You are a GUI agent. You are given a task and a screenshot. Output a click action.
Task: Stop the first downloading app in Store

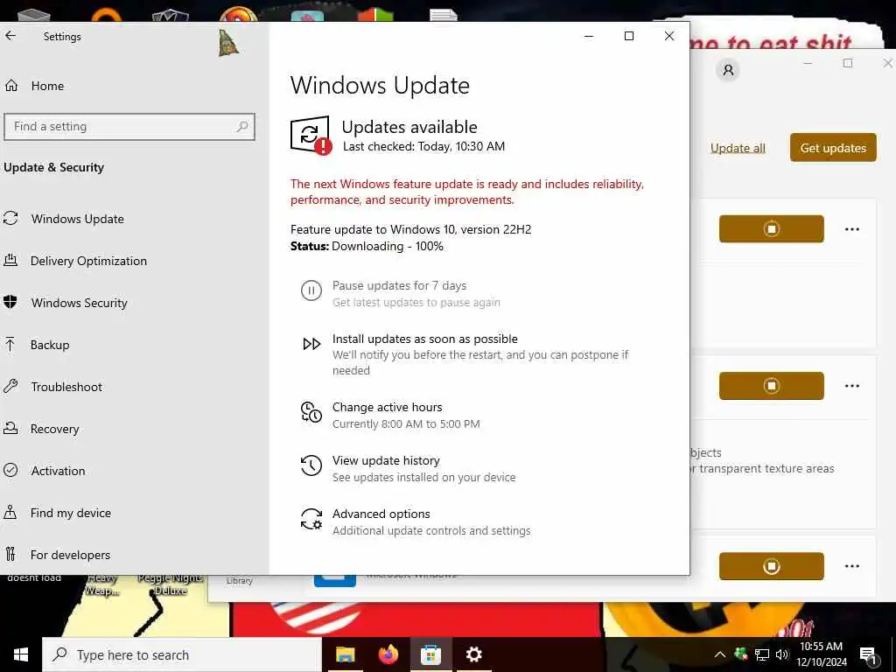point(772,229)
